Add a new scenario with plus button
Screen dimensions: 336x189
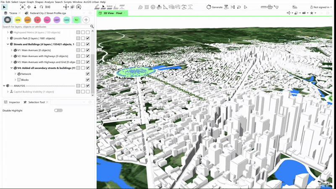coord(86,20)
